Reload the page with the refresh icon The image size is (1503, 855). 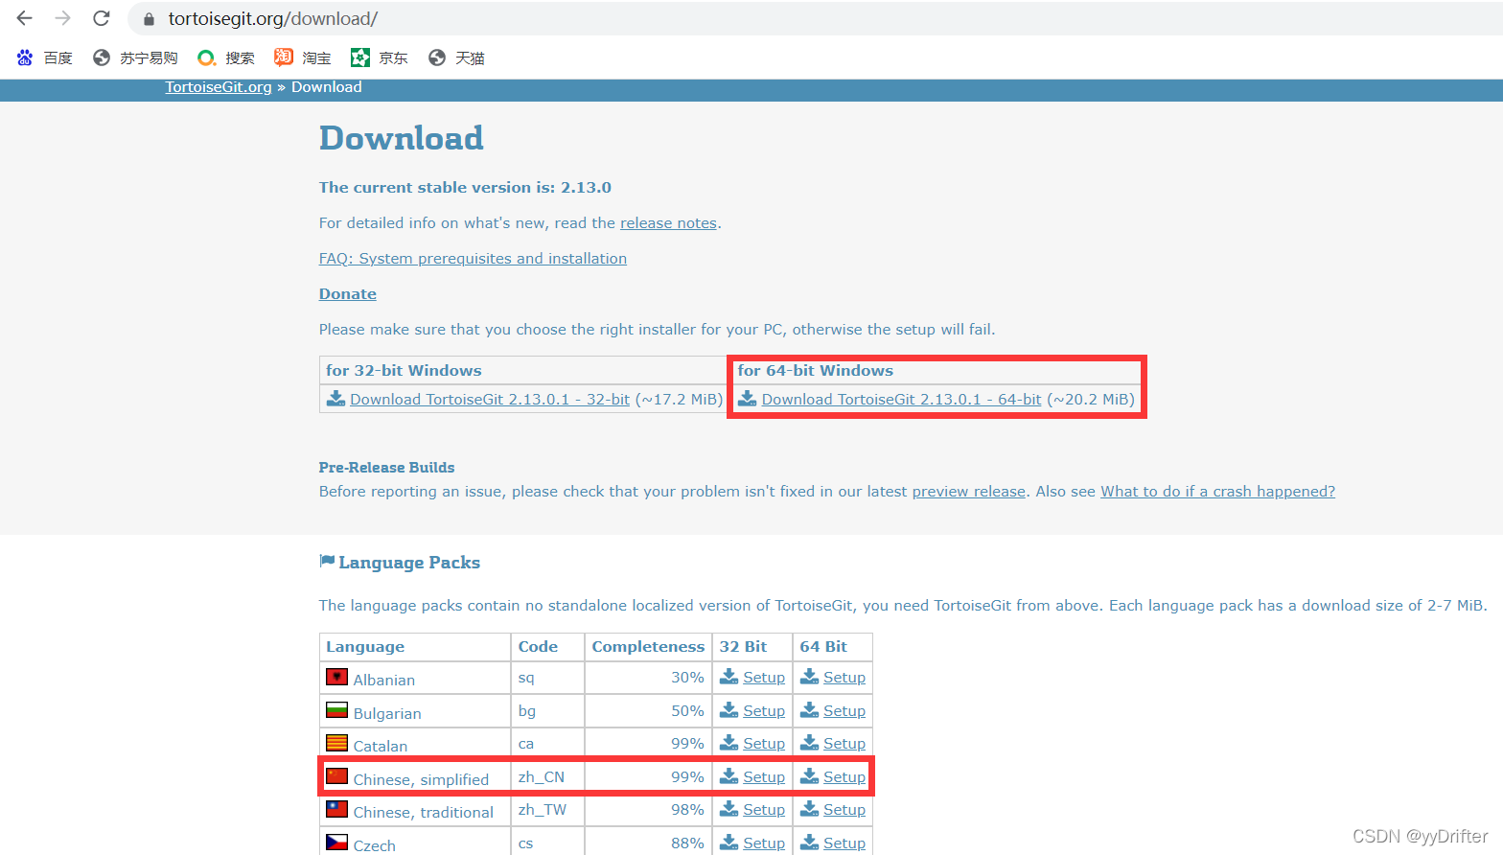[102, 18]
